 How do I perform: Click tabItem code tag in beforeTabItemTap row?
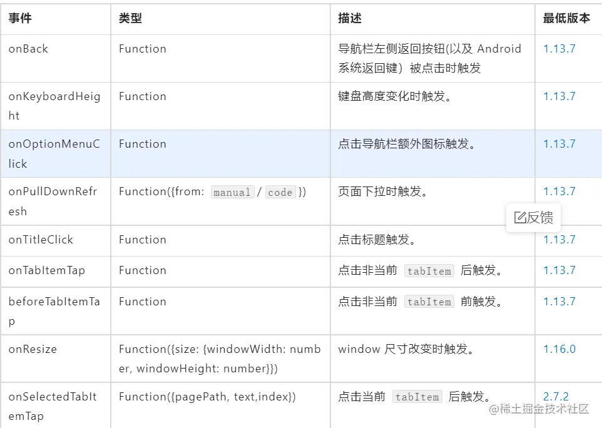point(429,302)
